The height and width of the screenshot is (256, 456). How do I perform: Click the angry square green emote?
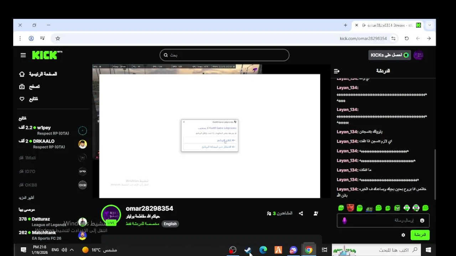tap(397, 208)
